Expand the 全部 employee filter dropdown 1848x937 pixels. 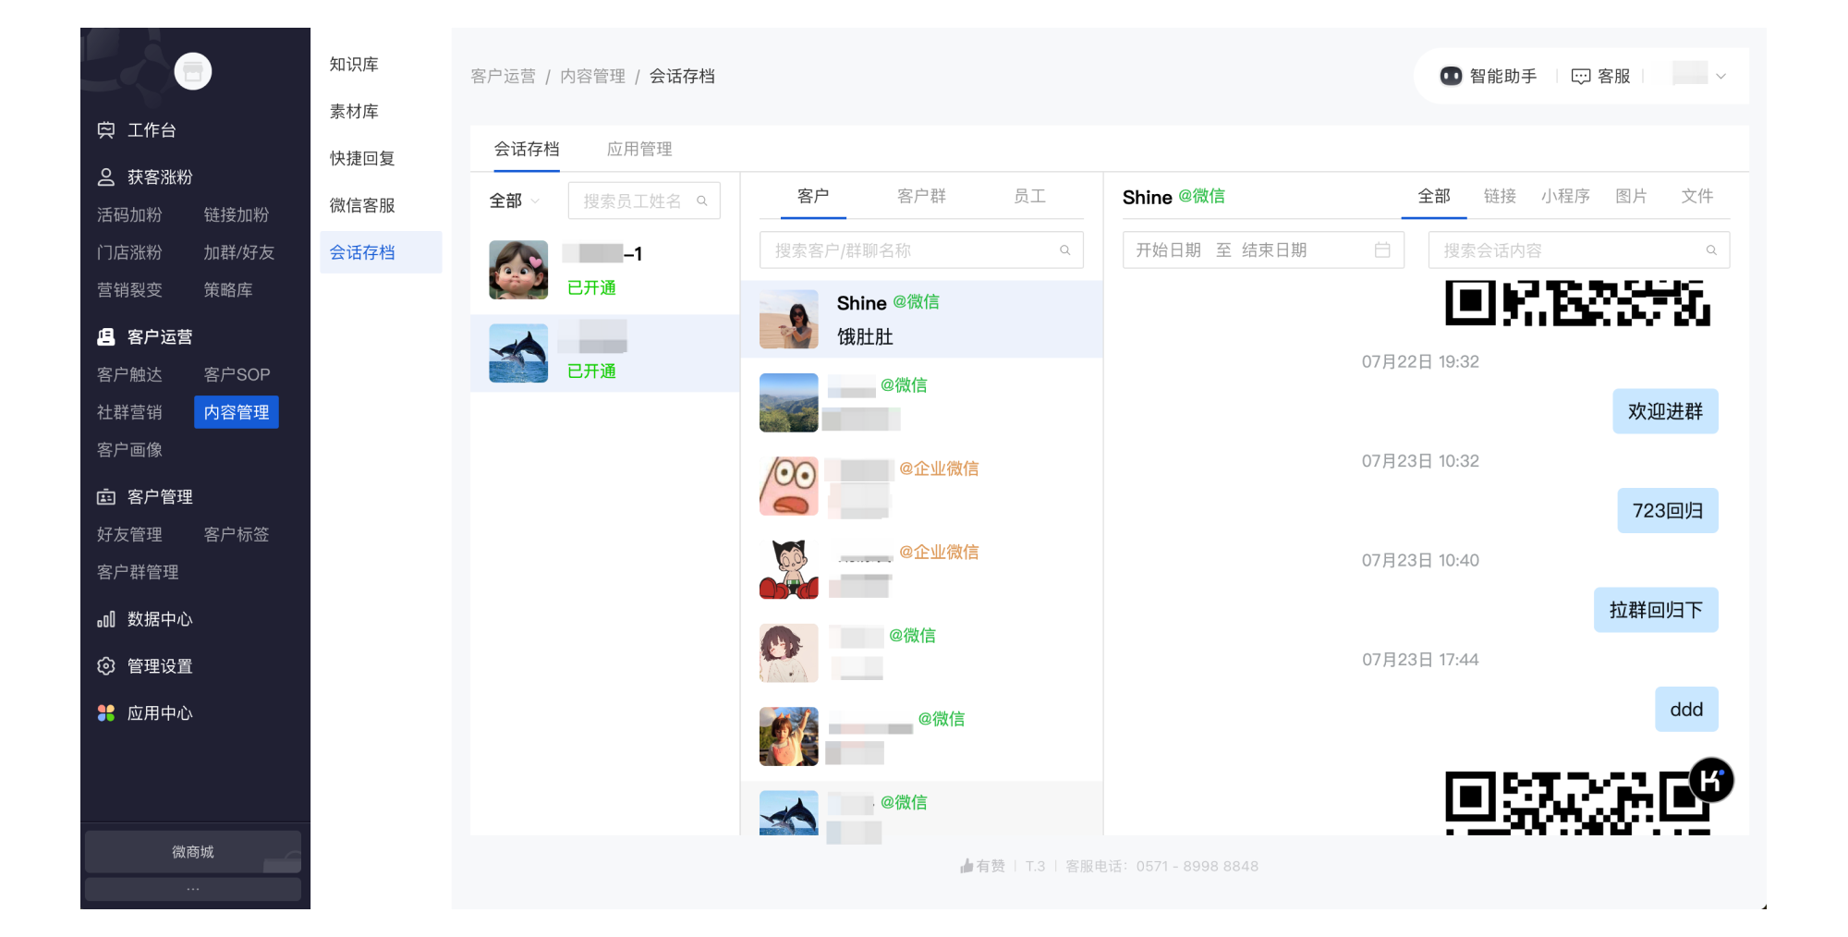click(515, 201)
